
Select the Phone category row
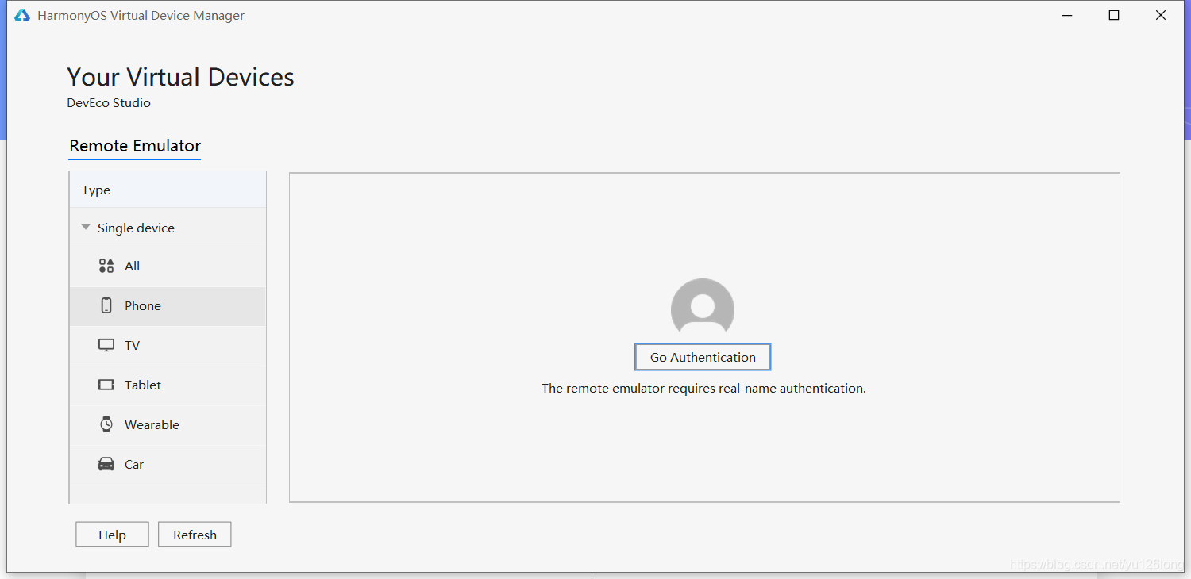pos(168,306)
